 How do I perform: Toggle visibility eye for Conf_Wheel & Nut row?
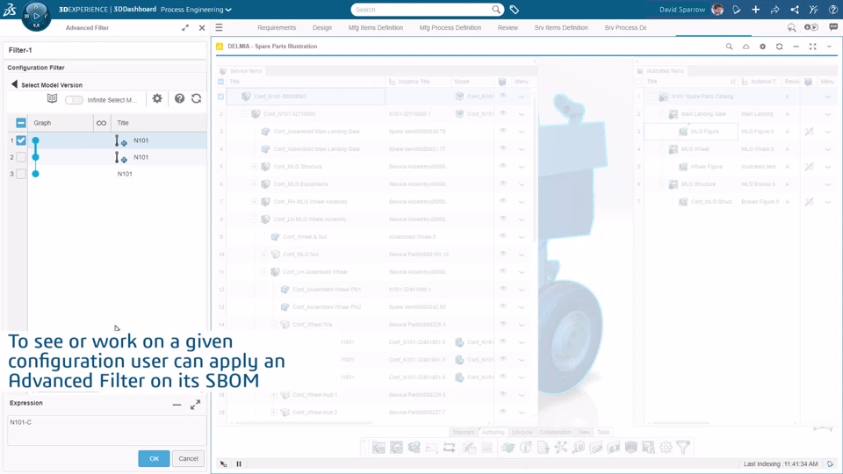point(503,236)
